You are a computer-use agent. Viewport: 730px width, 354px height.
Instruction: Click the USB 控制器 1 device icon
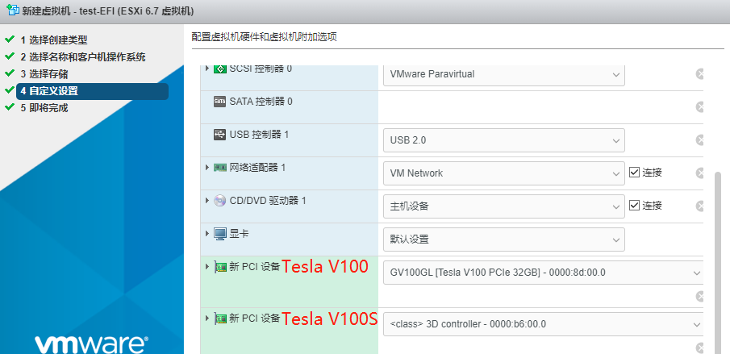219,135
